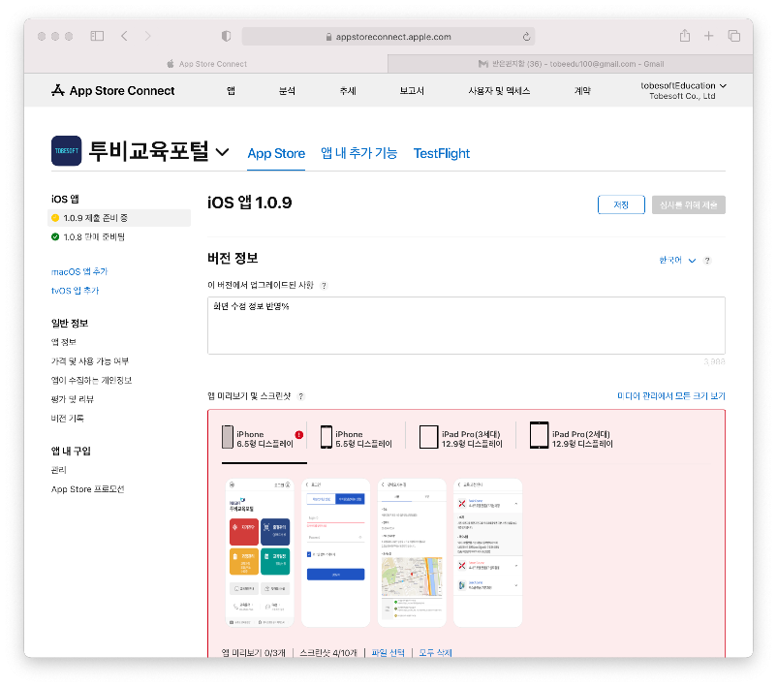Open 버전 기록 in sidebar
The image size is (777, 687).
coord(68,419)
